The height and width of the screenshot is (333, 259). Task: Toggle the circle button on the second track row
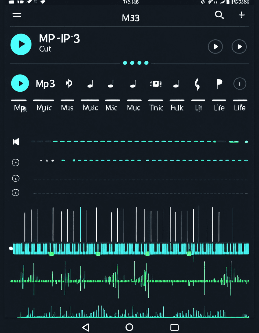(x=16, y=162)
